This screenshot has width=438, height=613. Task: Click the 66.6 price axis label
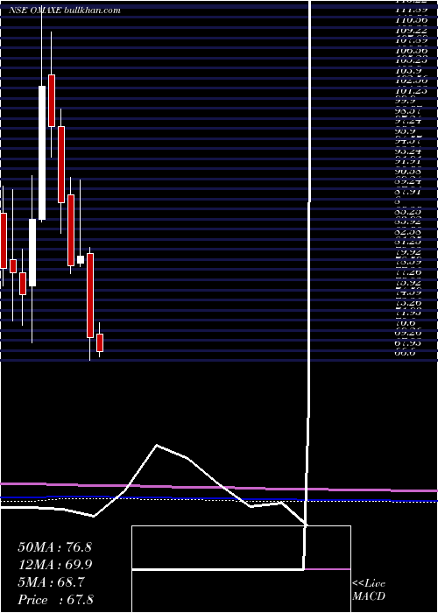coord(406,353)
